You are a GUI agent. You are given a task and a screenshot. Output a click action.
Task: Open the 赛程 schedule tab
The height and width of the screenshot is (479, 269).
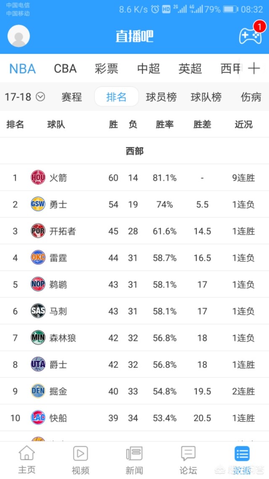point(71,97)
